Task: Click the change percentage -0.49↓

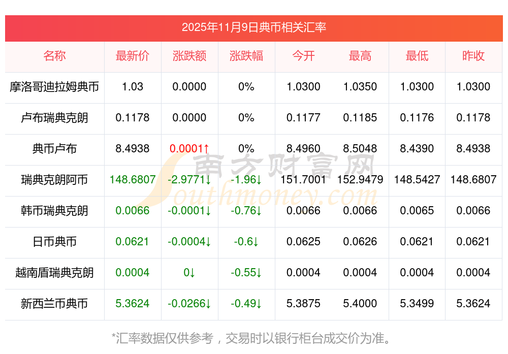Action: pyautogui.click(x=246, y=304)
